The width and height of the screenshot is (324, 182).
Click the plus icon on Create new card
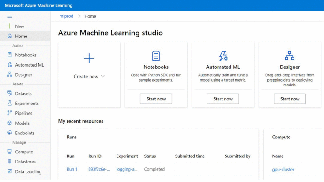point(89,59)
